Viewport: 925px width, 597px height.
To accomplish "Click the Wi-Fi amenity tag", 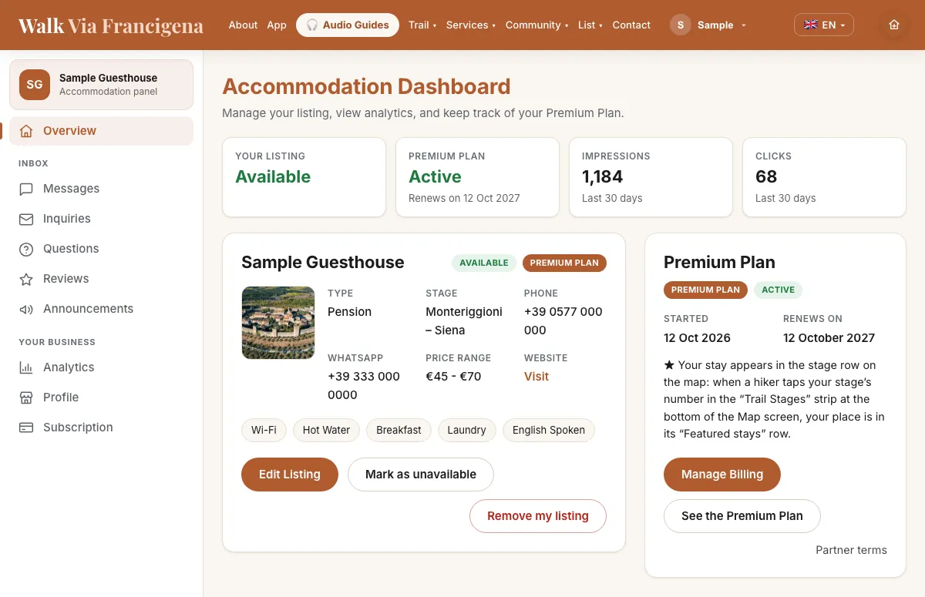I will (264, 430).
